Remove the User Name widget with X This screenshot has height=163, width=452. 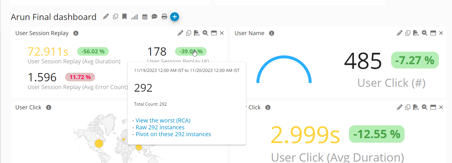tap(441, 33)
